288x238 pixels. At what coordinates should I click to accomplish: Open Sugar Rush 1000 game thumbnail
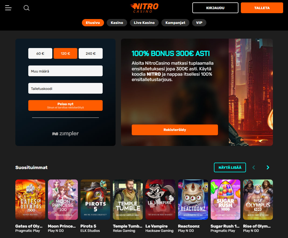tap(225, 200)
